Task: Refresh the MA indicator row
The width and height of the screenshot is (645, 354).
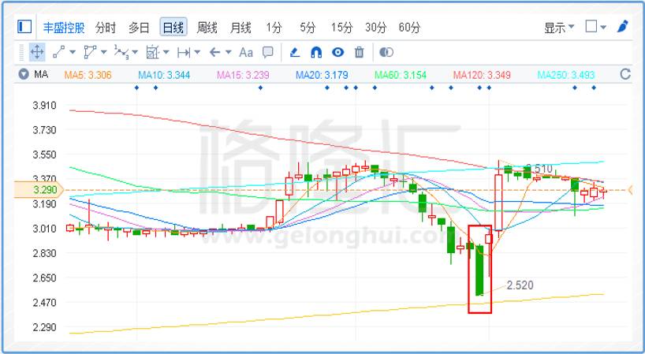Action: point(625,74)
